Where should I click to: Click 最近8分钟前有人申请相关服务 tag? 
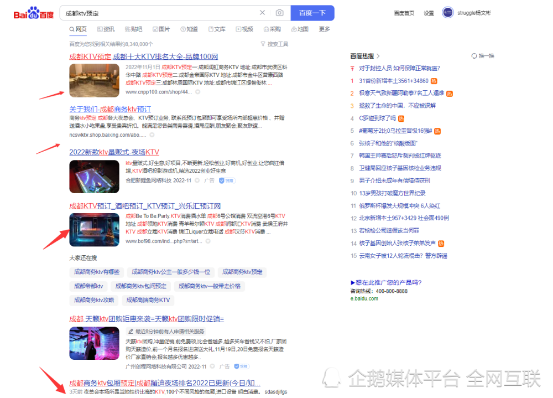coord(166,331)
